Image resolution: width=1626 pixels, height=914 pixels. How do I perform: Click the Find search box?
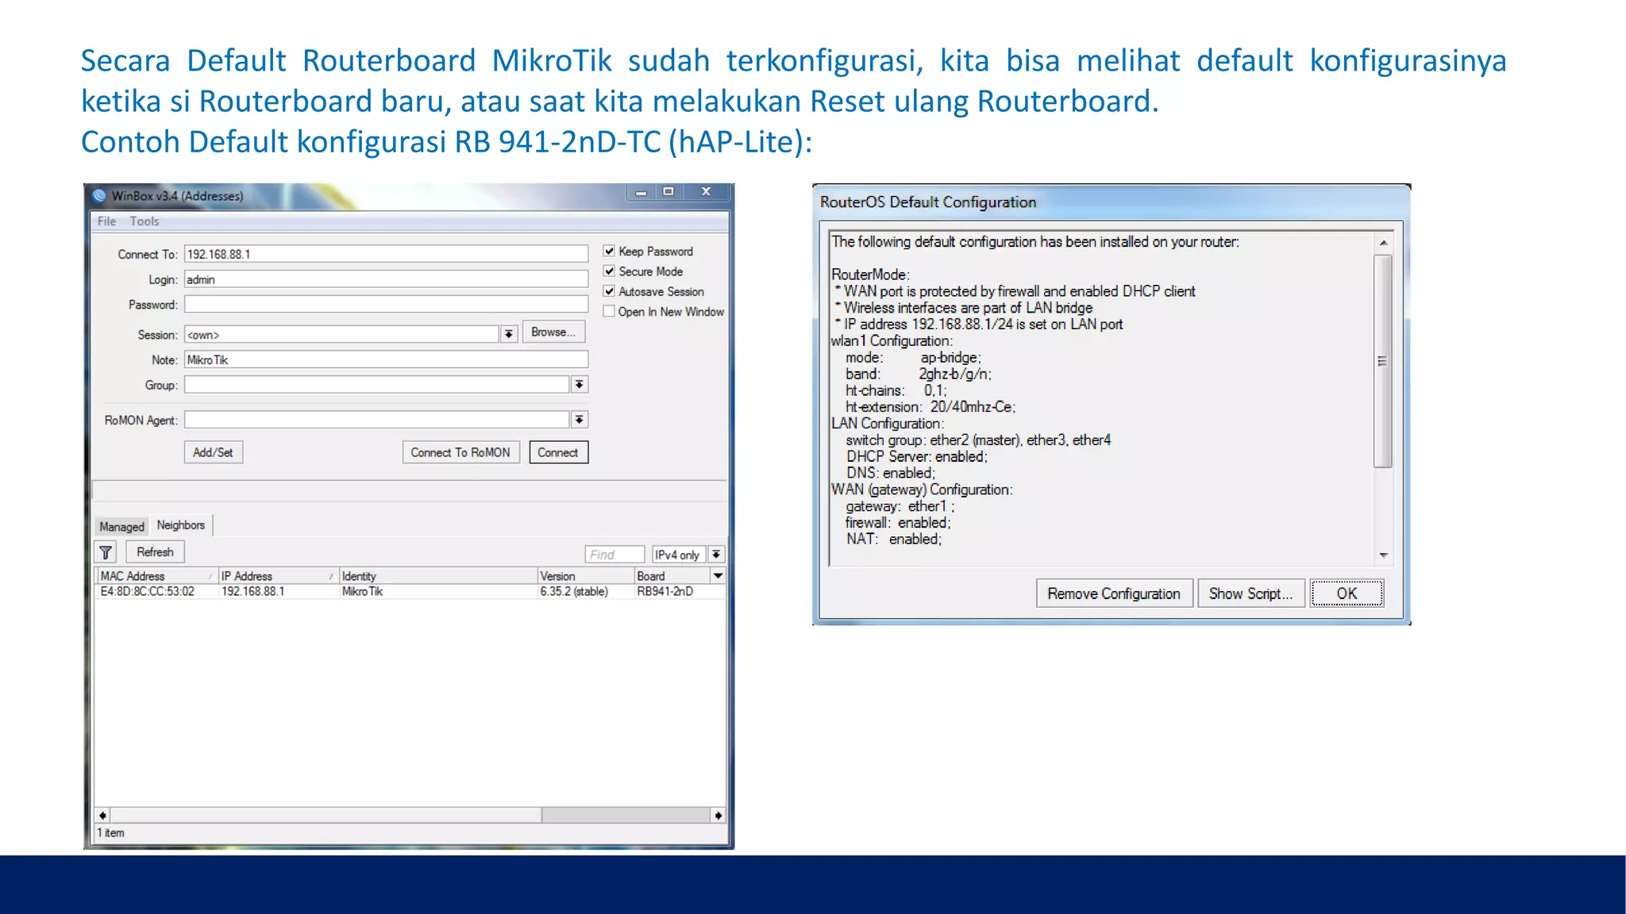click(615, 555)
